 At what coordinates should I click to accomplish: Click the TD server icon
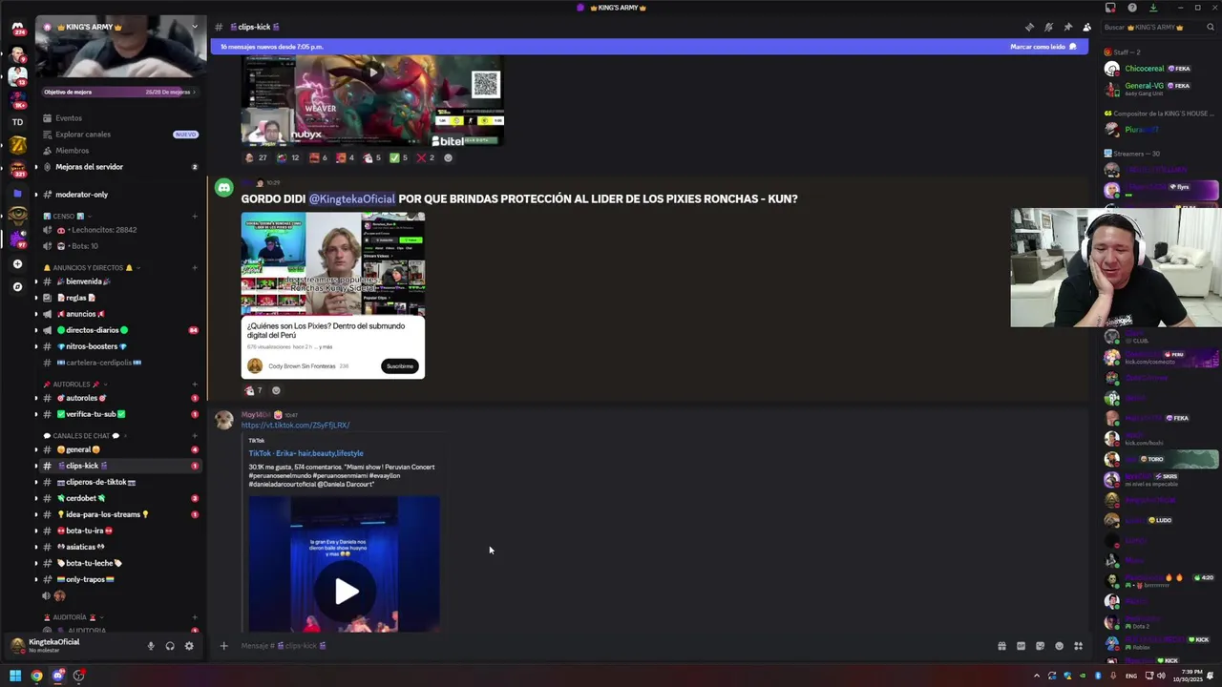17,122
